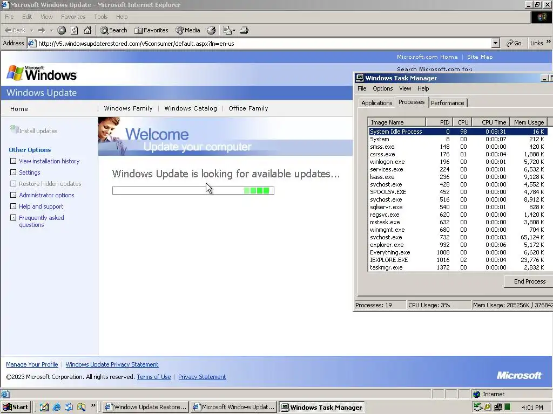Click the Go button next to address

pos(514,43)
